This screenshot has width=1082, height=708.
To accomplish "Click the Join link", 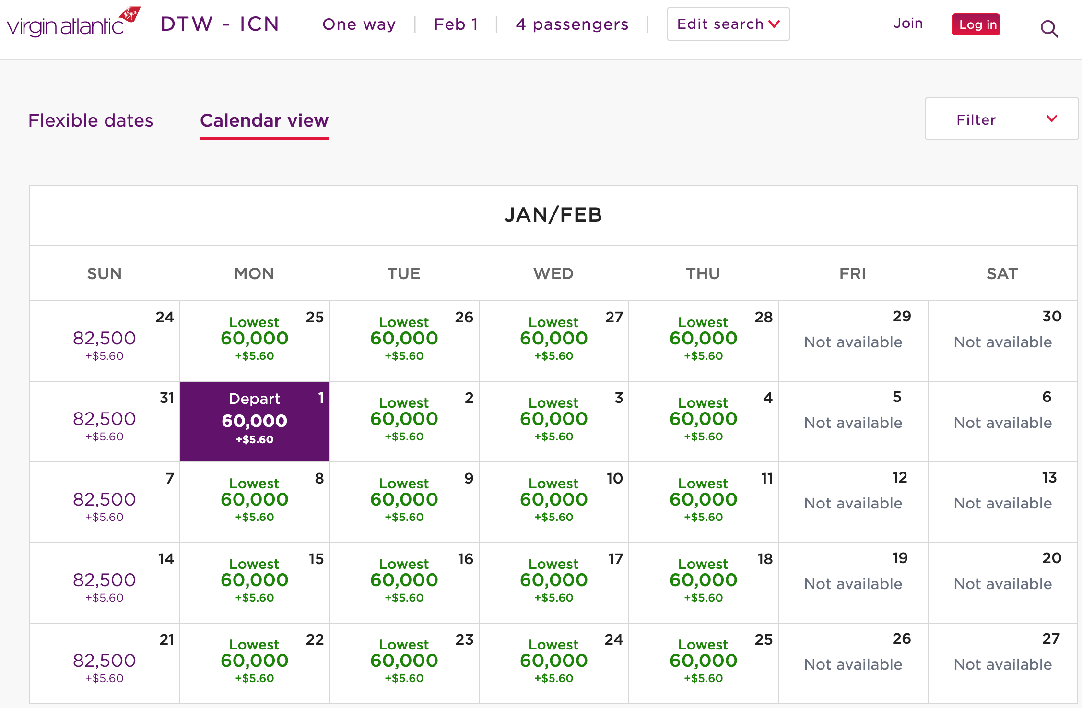I will tap(908, 23).
